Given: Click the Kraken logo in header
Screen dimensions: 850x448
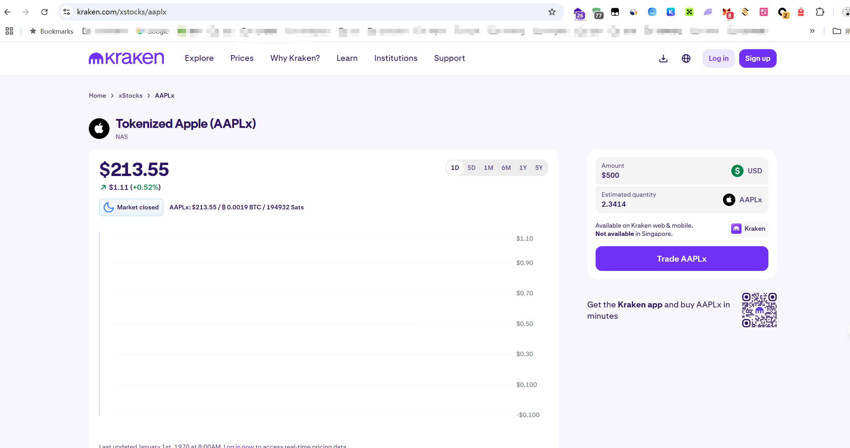Looking at the screenshot, I should [126, 58].
